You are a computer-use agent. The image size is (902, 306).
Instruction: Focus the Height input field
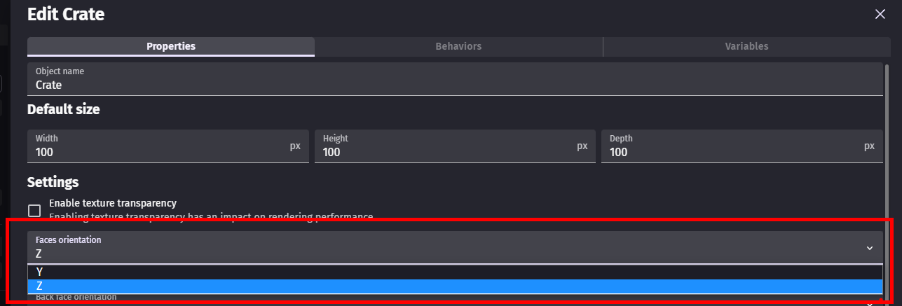442,151
